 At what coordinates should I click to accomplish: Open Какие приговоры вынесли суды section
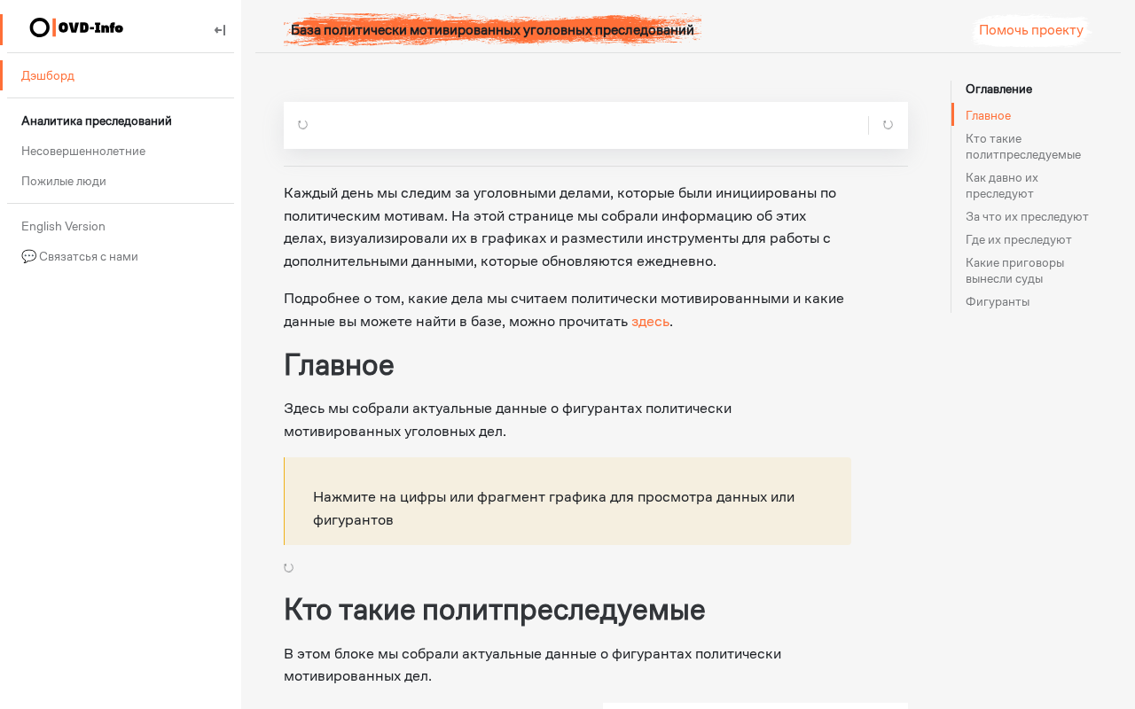[x=1015, y=270]
